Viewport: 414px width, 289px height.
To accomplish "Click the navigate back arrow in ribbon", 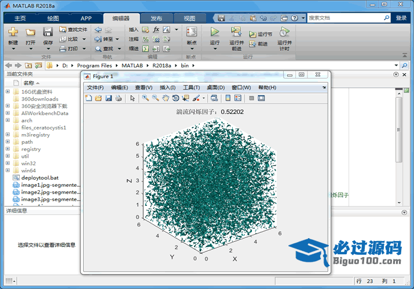I will (98, 29).
